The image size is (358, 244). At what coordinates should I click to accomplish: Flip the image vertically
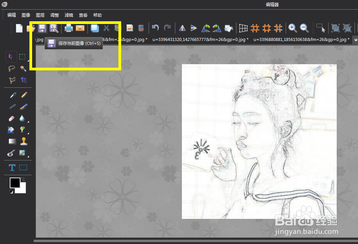(194, 28)
